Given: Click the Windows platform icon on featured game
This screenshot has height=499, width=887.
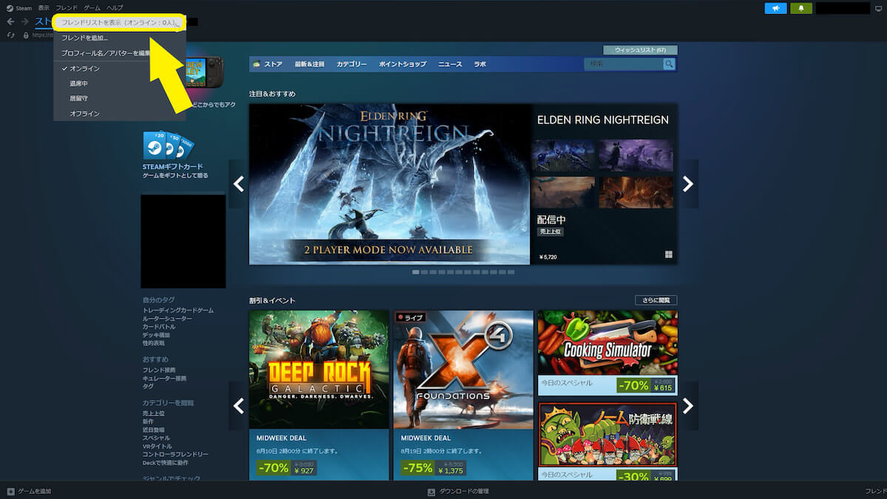Looking at the screenshot, I should coord(668,254).
